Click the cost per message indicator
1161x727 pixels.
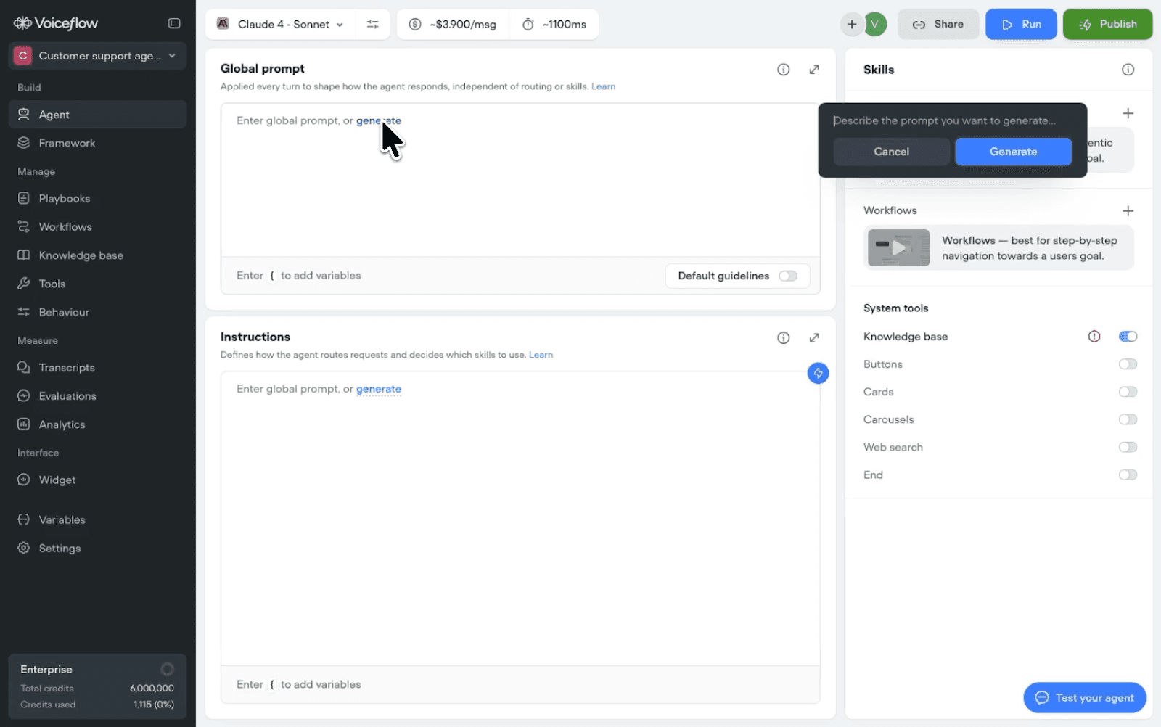[453, 24]
